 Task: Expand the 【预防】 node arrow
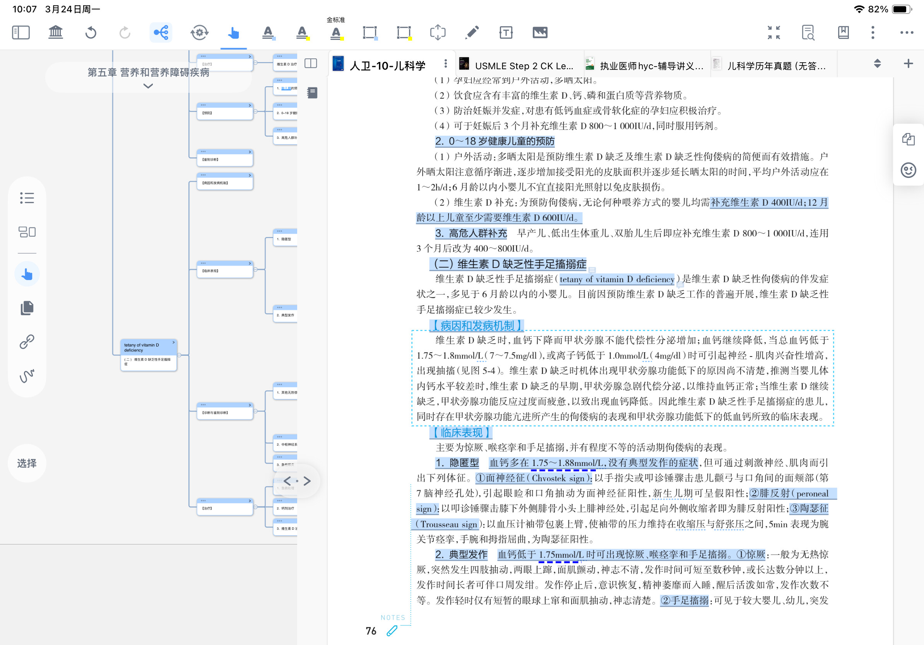[250, 105]
